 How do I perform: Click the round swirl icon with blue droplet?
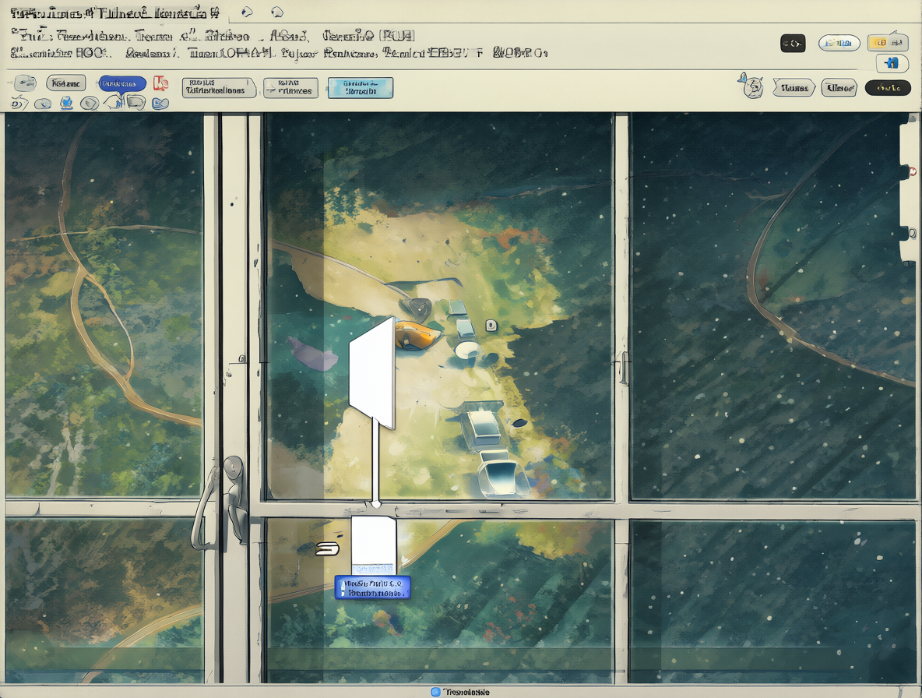pyautogui.click(x=751, y=86)
